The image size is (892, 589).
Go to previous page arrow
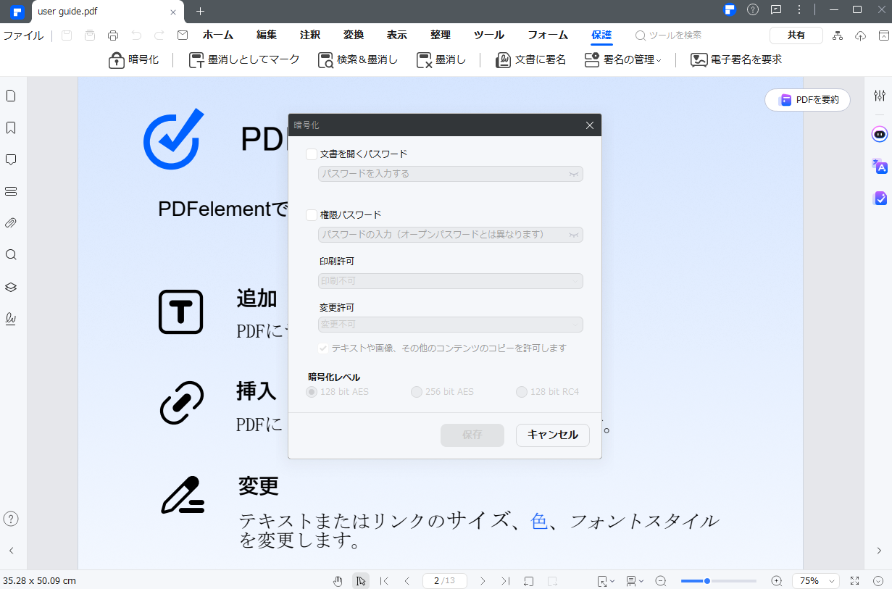point(407,581)
